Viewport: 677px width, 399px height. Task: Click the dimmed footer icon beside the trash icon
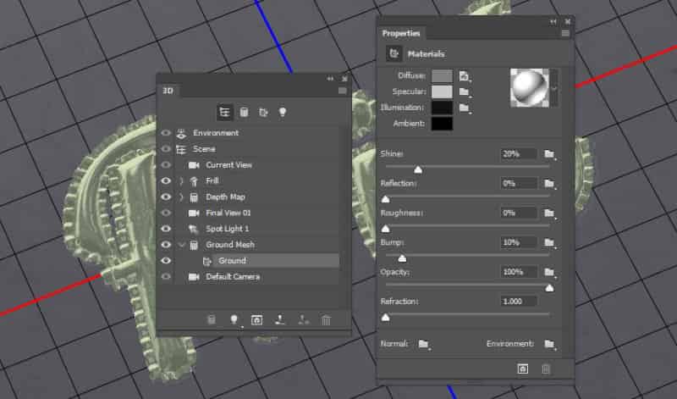pyautogui.click(x=303, y=320)
